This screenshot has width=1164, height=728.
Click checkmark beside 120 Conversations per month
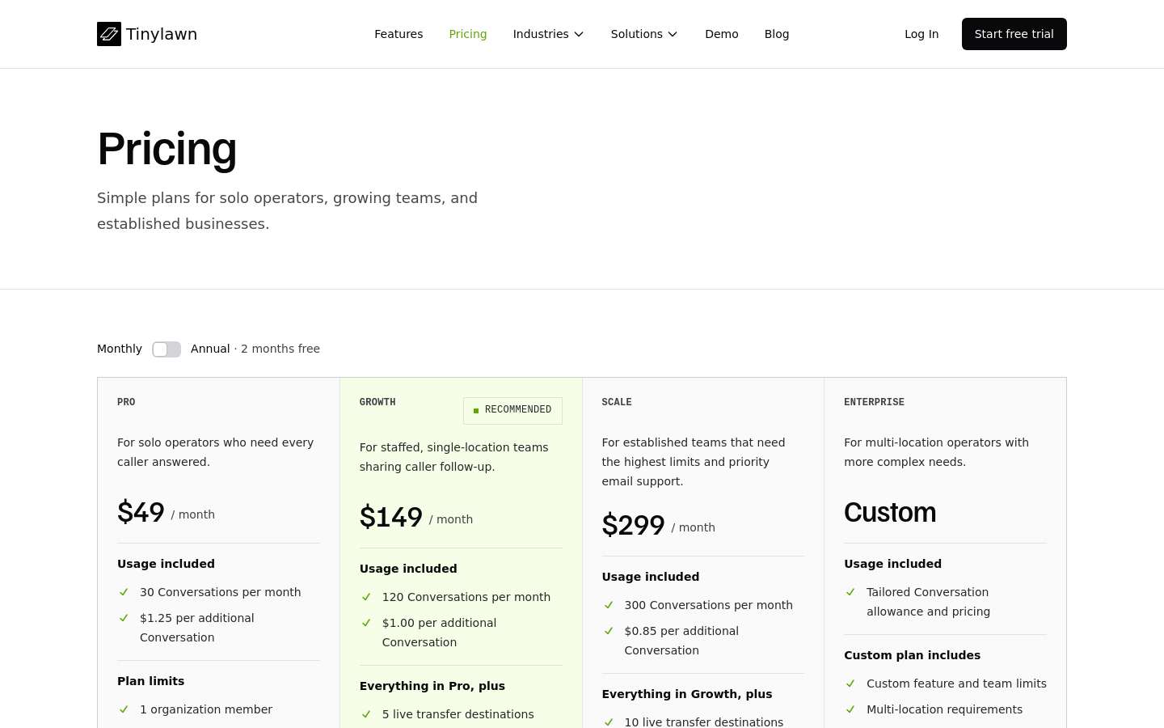tap(366, 597)
